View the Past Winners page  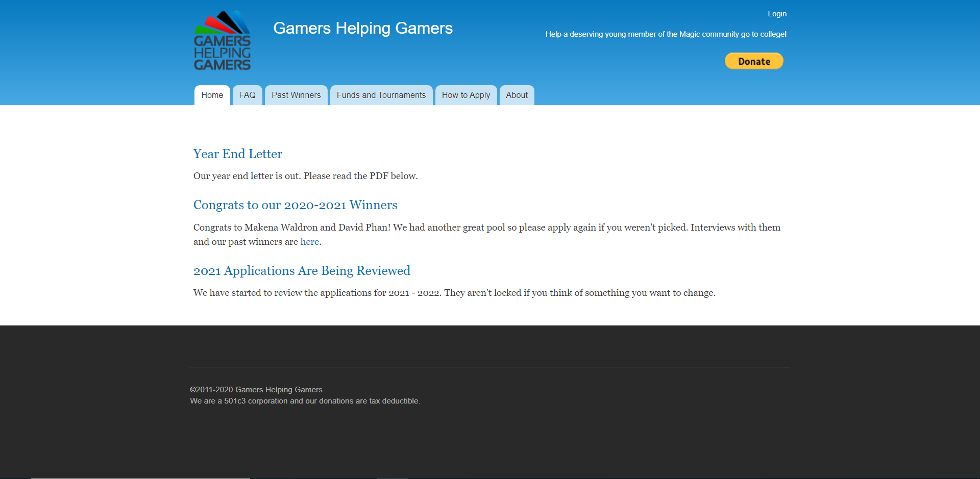coord(296,95)
